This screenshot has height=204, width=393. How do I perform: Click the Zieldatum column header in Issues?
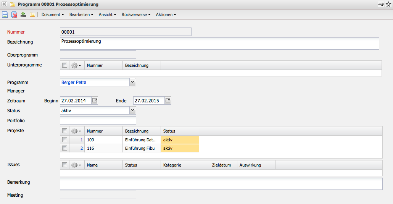click(221, 165)
